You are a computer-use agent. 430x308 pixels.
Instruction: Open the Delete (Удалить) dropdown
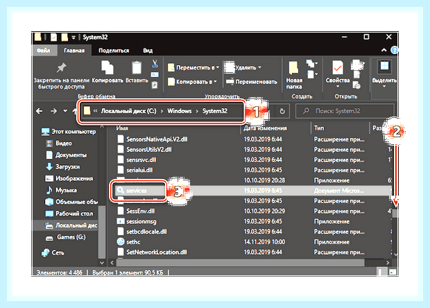click(x=259, y=67)
